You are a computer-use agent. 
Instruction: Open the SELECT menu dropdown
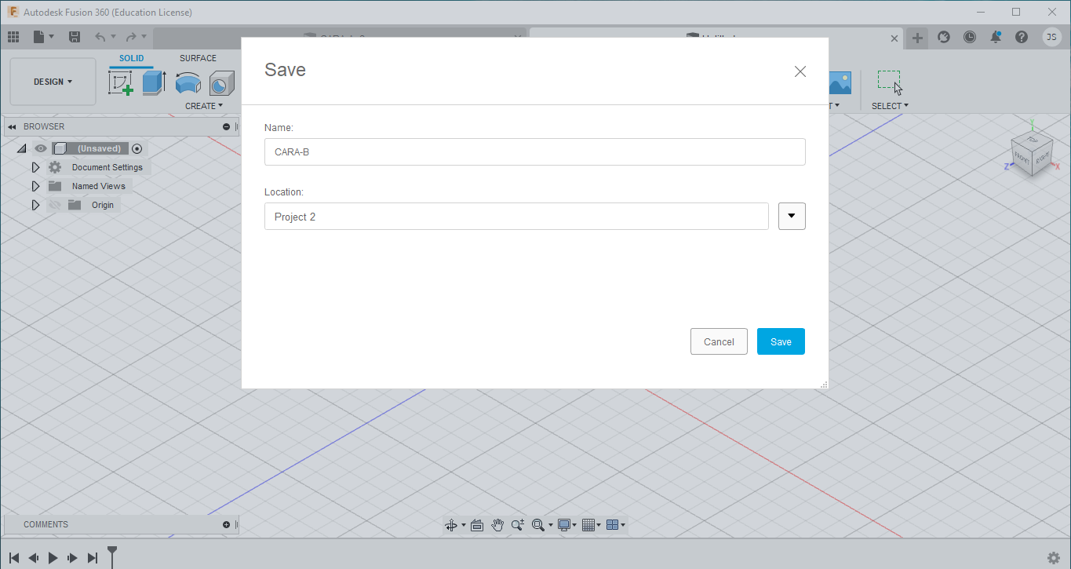(x=890, y=106)
